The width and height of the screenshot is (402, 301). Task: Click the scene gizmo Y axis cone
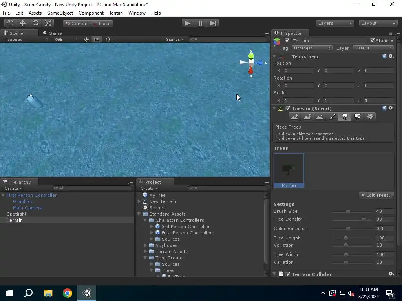click(x=251, y=56)
